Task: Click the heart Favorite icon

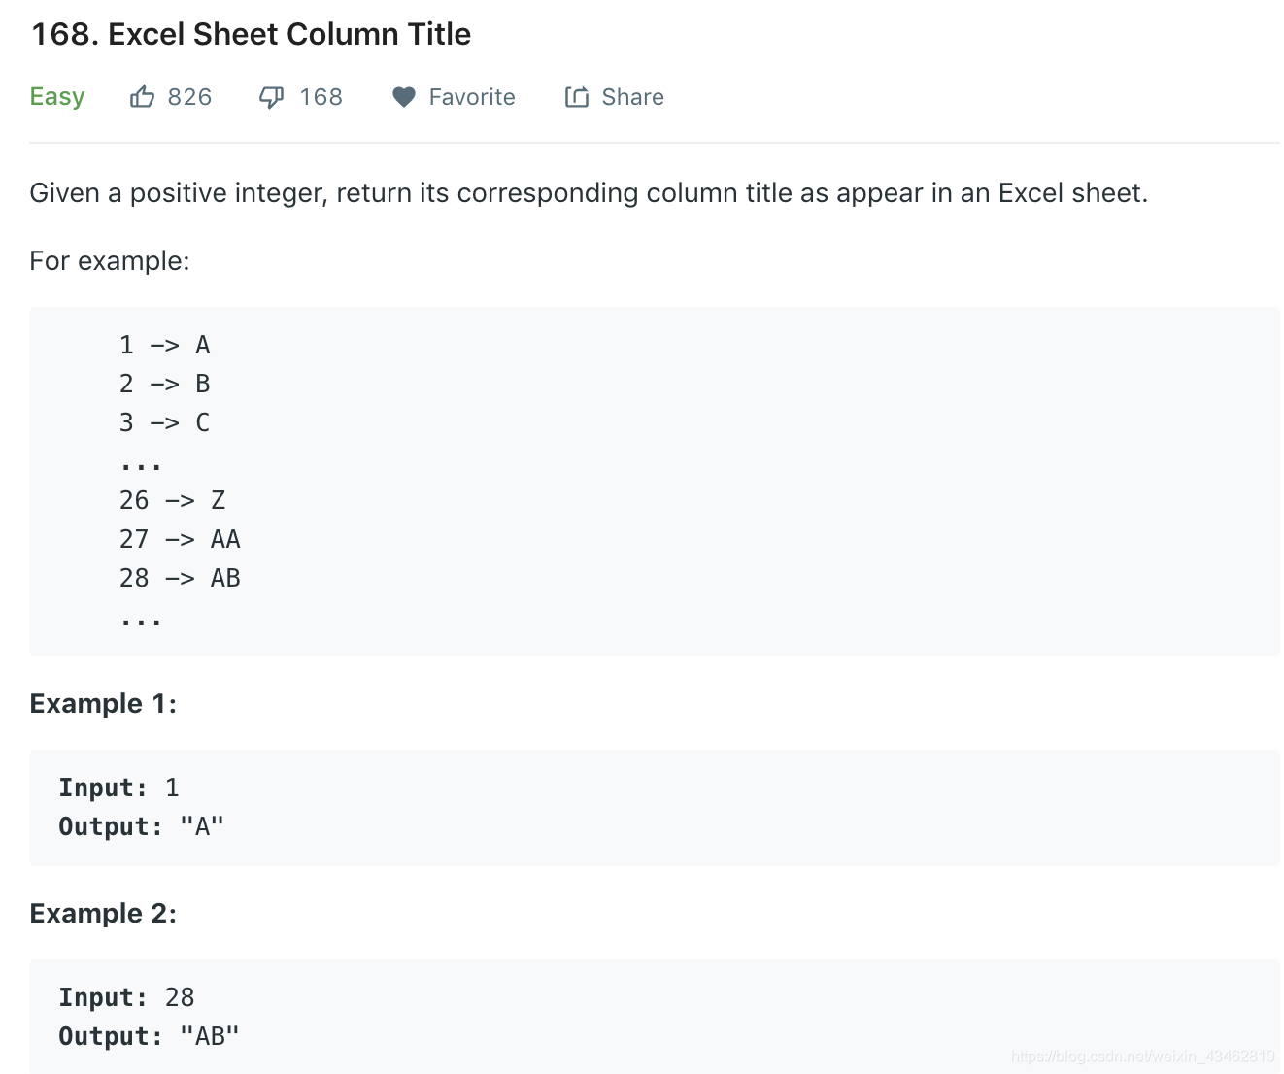Action: coord(403,97)
